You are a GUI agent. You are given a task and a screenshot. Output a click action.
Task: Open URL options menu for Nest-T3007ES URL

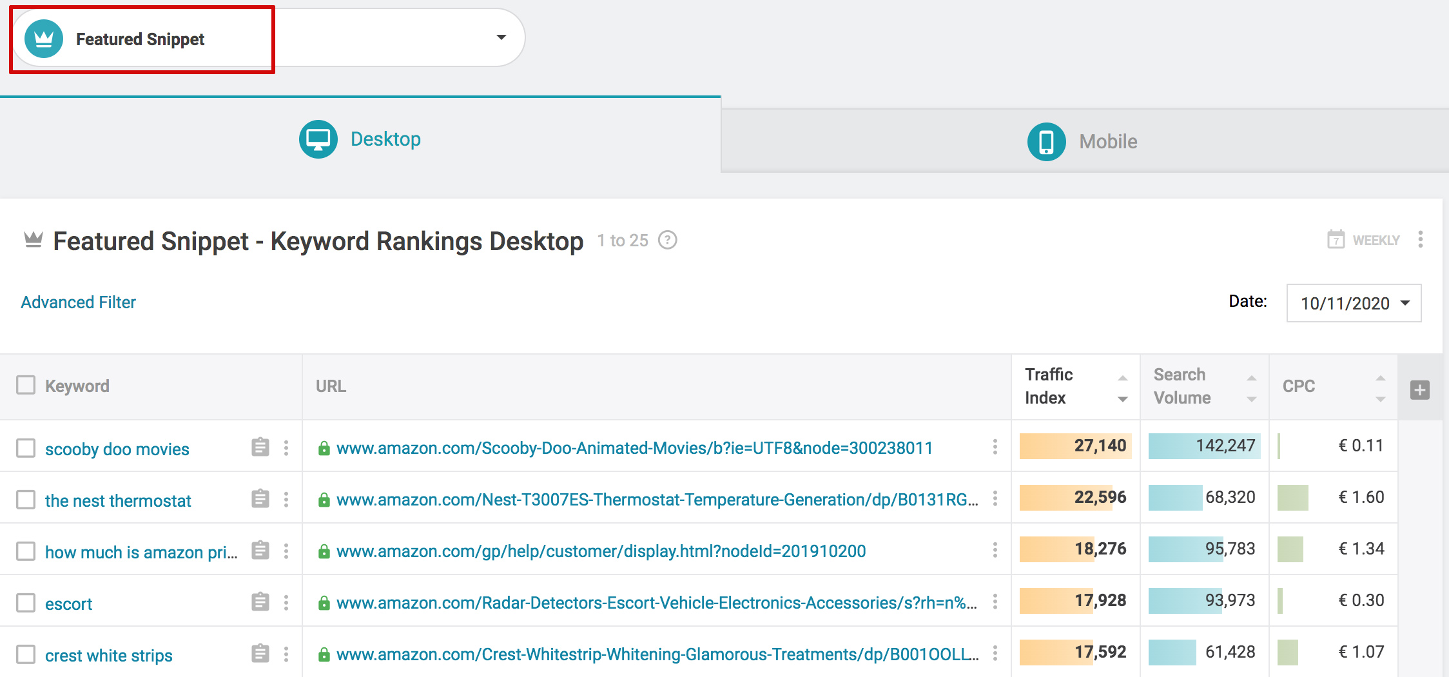(995, 498)
